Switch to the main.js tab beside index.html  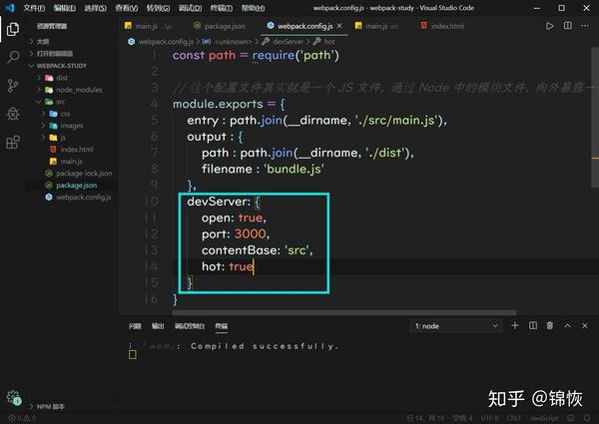pyautogui.click(x=376, y=26)
